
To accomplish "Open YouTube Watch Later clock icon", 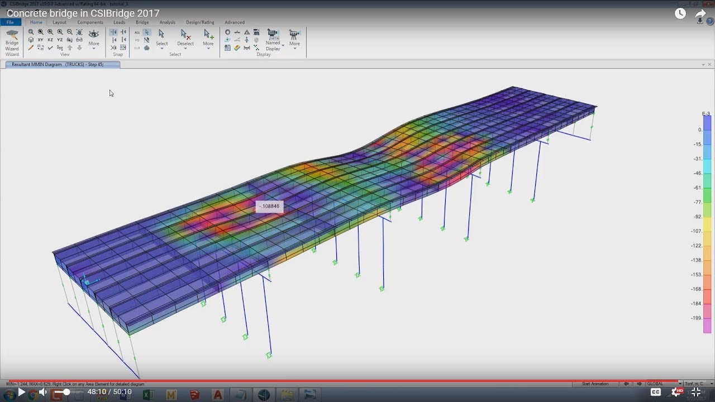I will pos(680,14).
